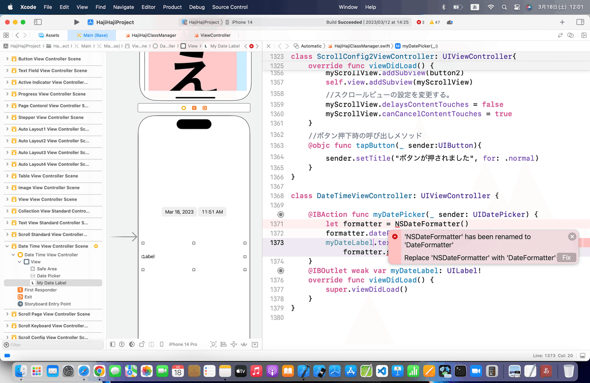The image size is (590, 383).
Task: Open accessibility adjustments in canvas bar
Action: 122,344
